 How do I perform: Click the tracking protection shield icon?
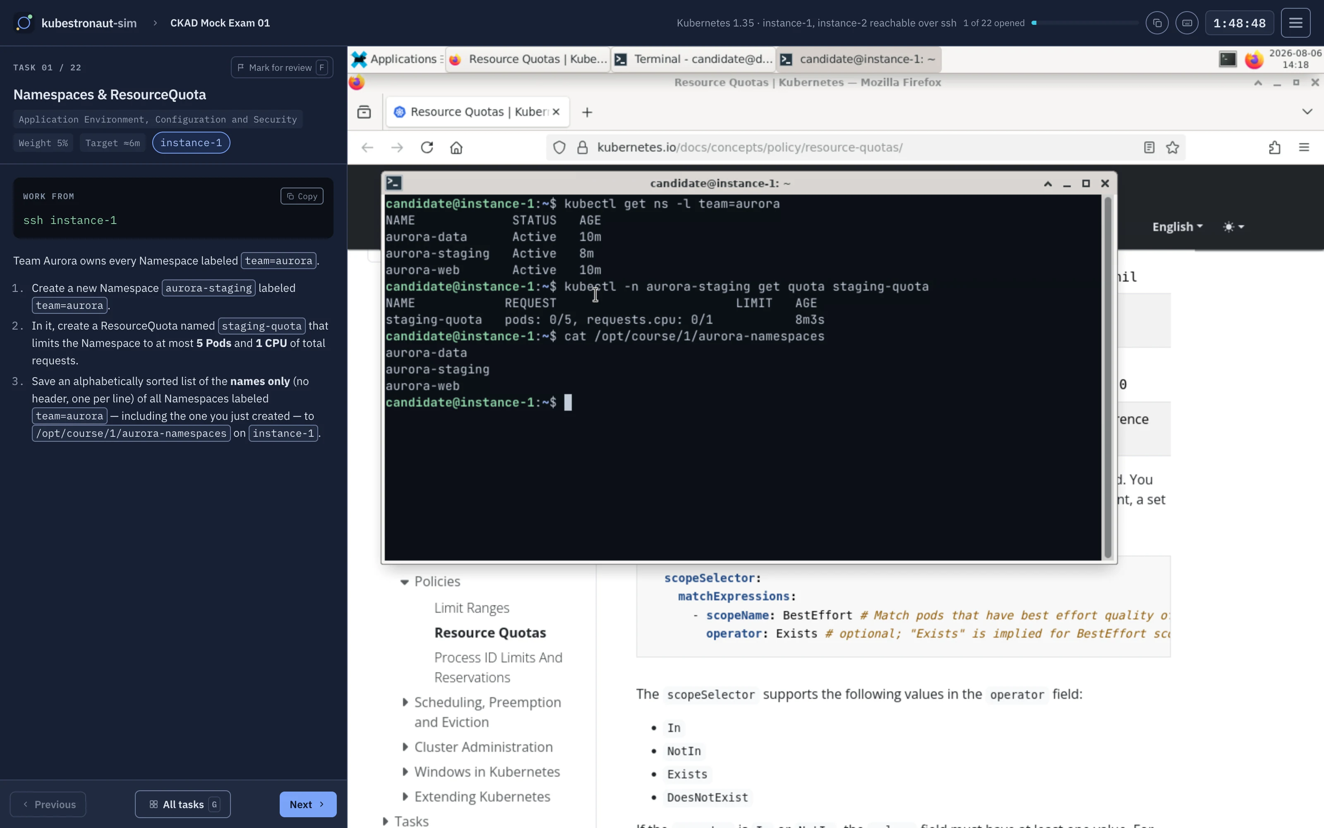559,147
